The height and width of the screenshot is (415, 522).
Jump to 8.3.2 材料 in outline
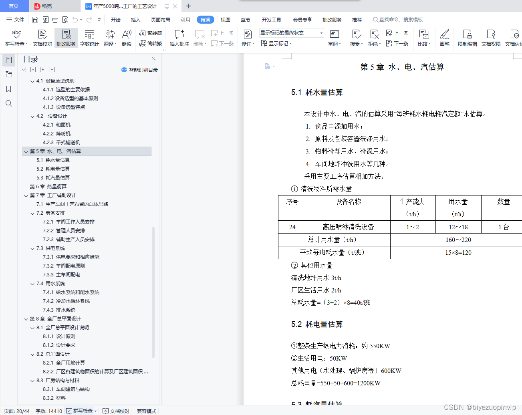click(54, 398)
